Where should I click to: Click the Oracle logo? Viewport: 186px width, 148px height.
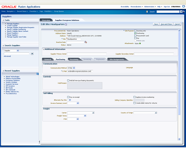pyautogui.click(x=9, y=7)
